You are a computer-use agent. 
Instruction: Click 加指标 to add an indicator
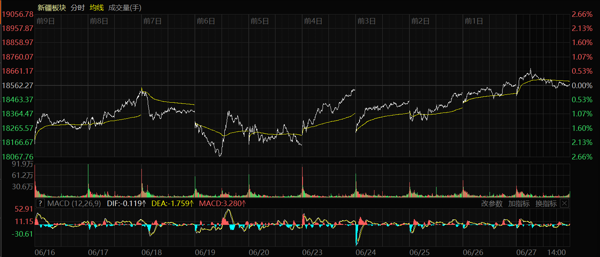[x=519, y=204]
